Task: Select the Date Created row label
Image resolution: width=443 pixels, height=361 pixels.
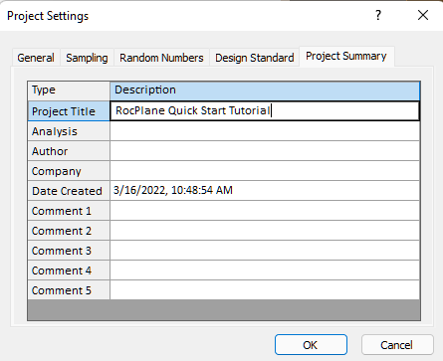Action: 69,191
